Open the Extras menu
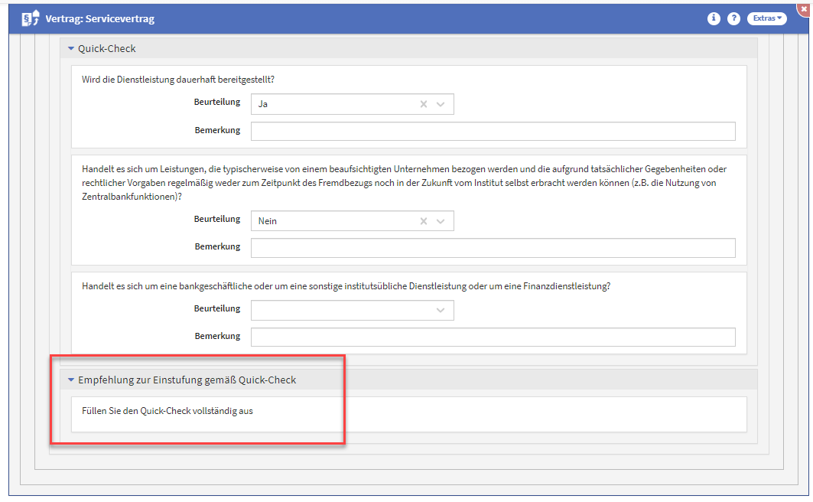The image size is (813, 502). pos(766,18)
